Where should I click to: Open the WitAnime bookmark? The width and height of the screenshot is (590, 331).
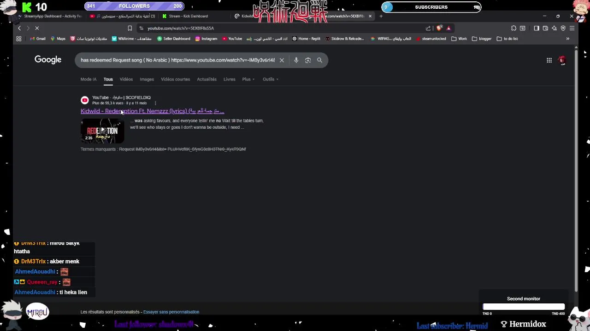point(131,39)
